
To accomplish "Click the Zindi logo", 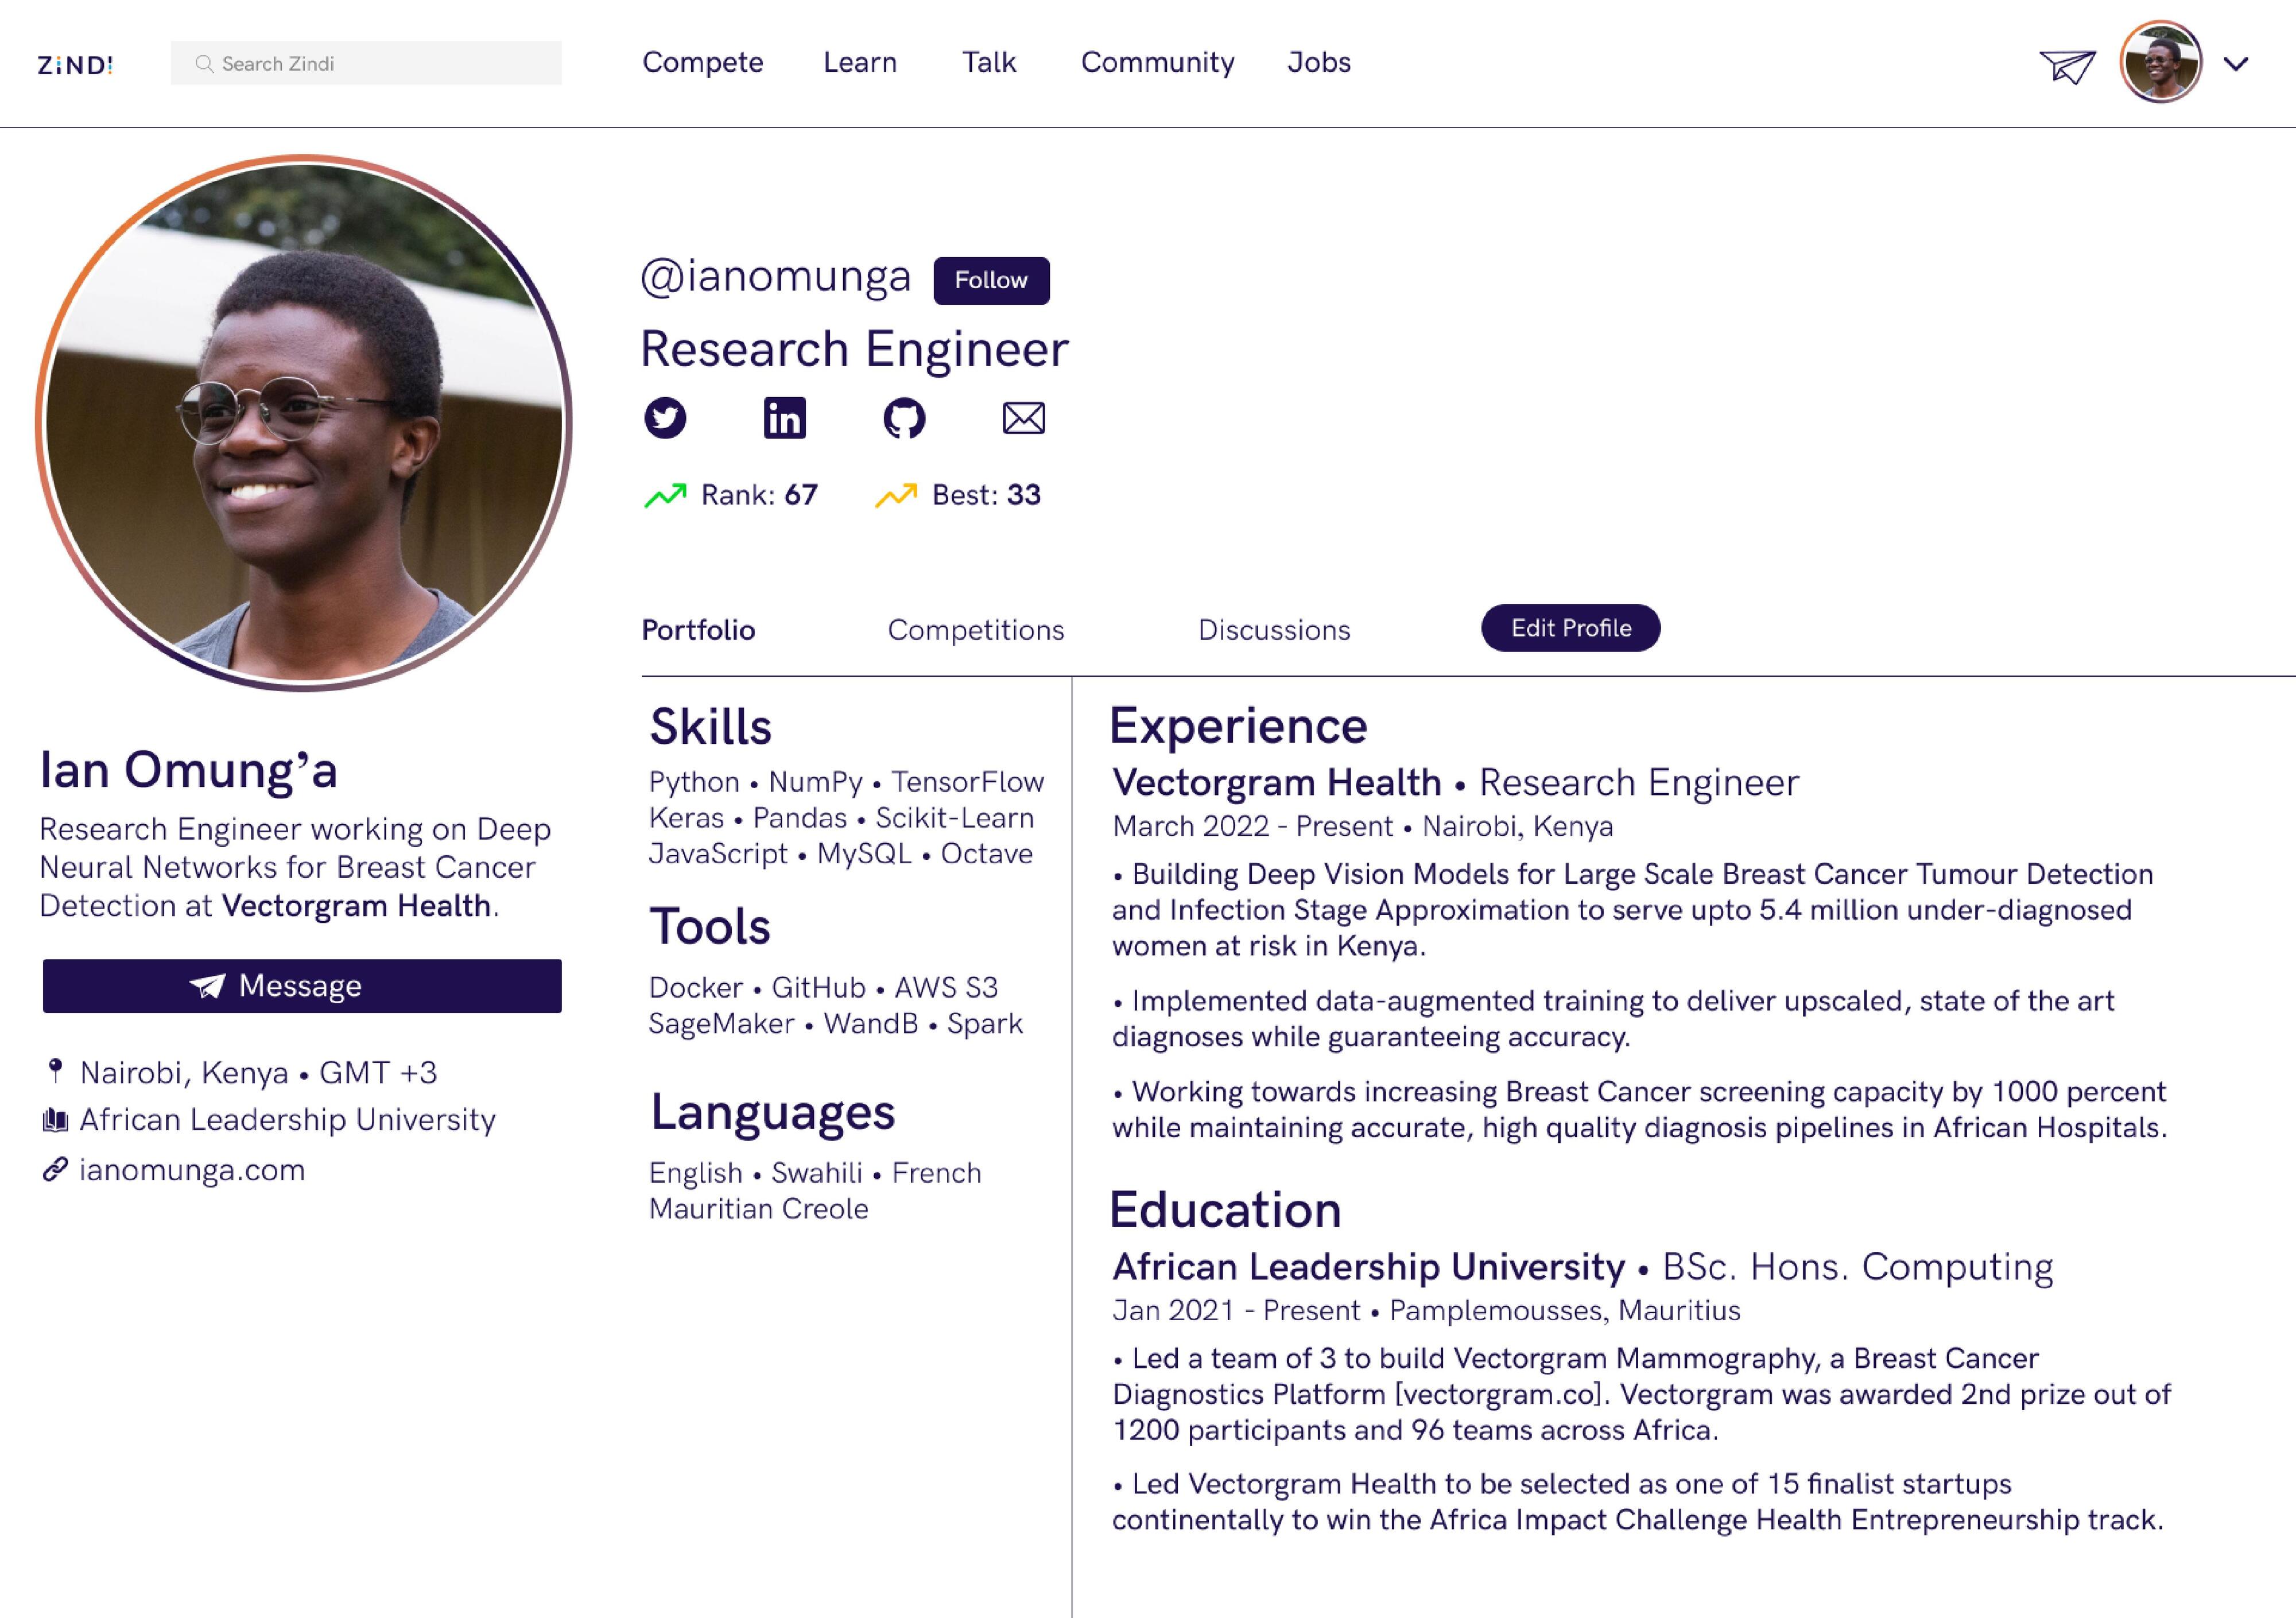I will coord(75,65).
